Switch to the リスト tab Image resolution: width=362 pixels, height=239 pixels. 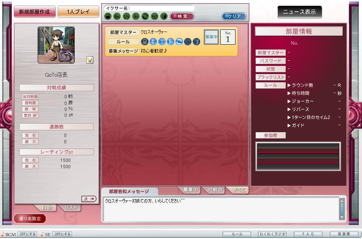click(x=71, y=208)
